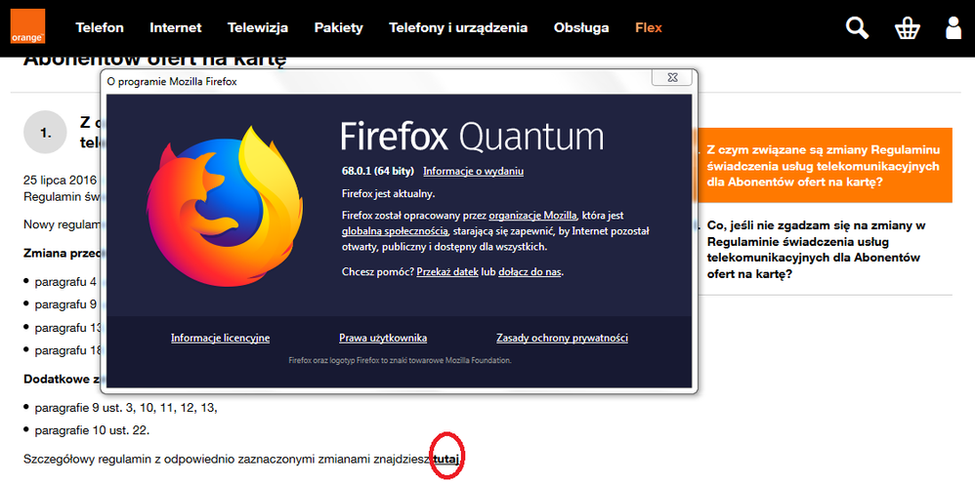Image resolution: width=975 pixels, height=483 pixels.
Task: Open the Obsługa menu
Action: [581, 28]
